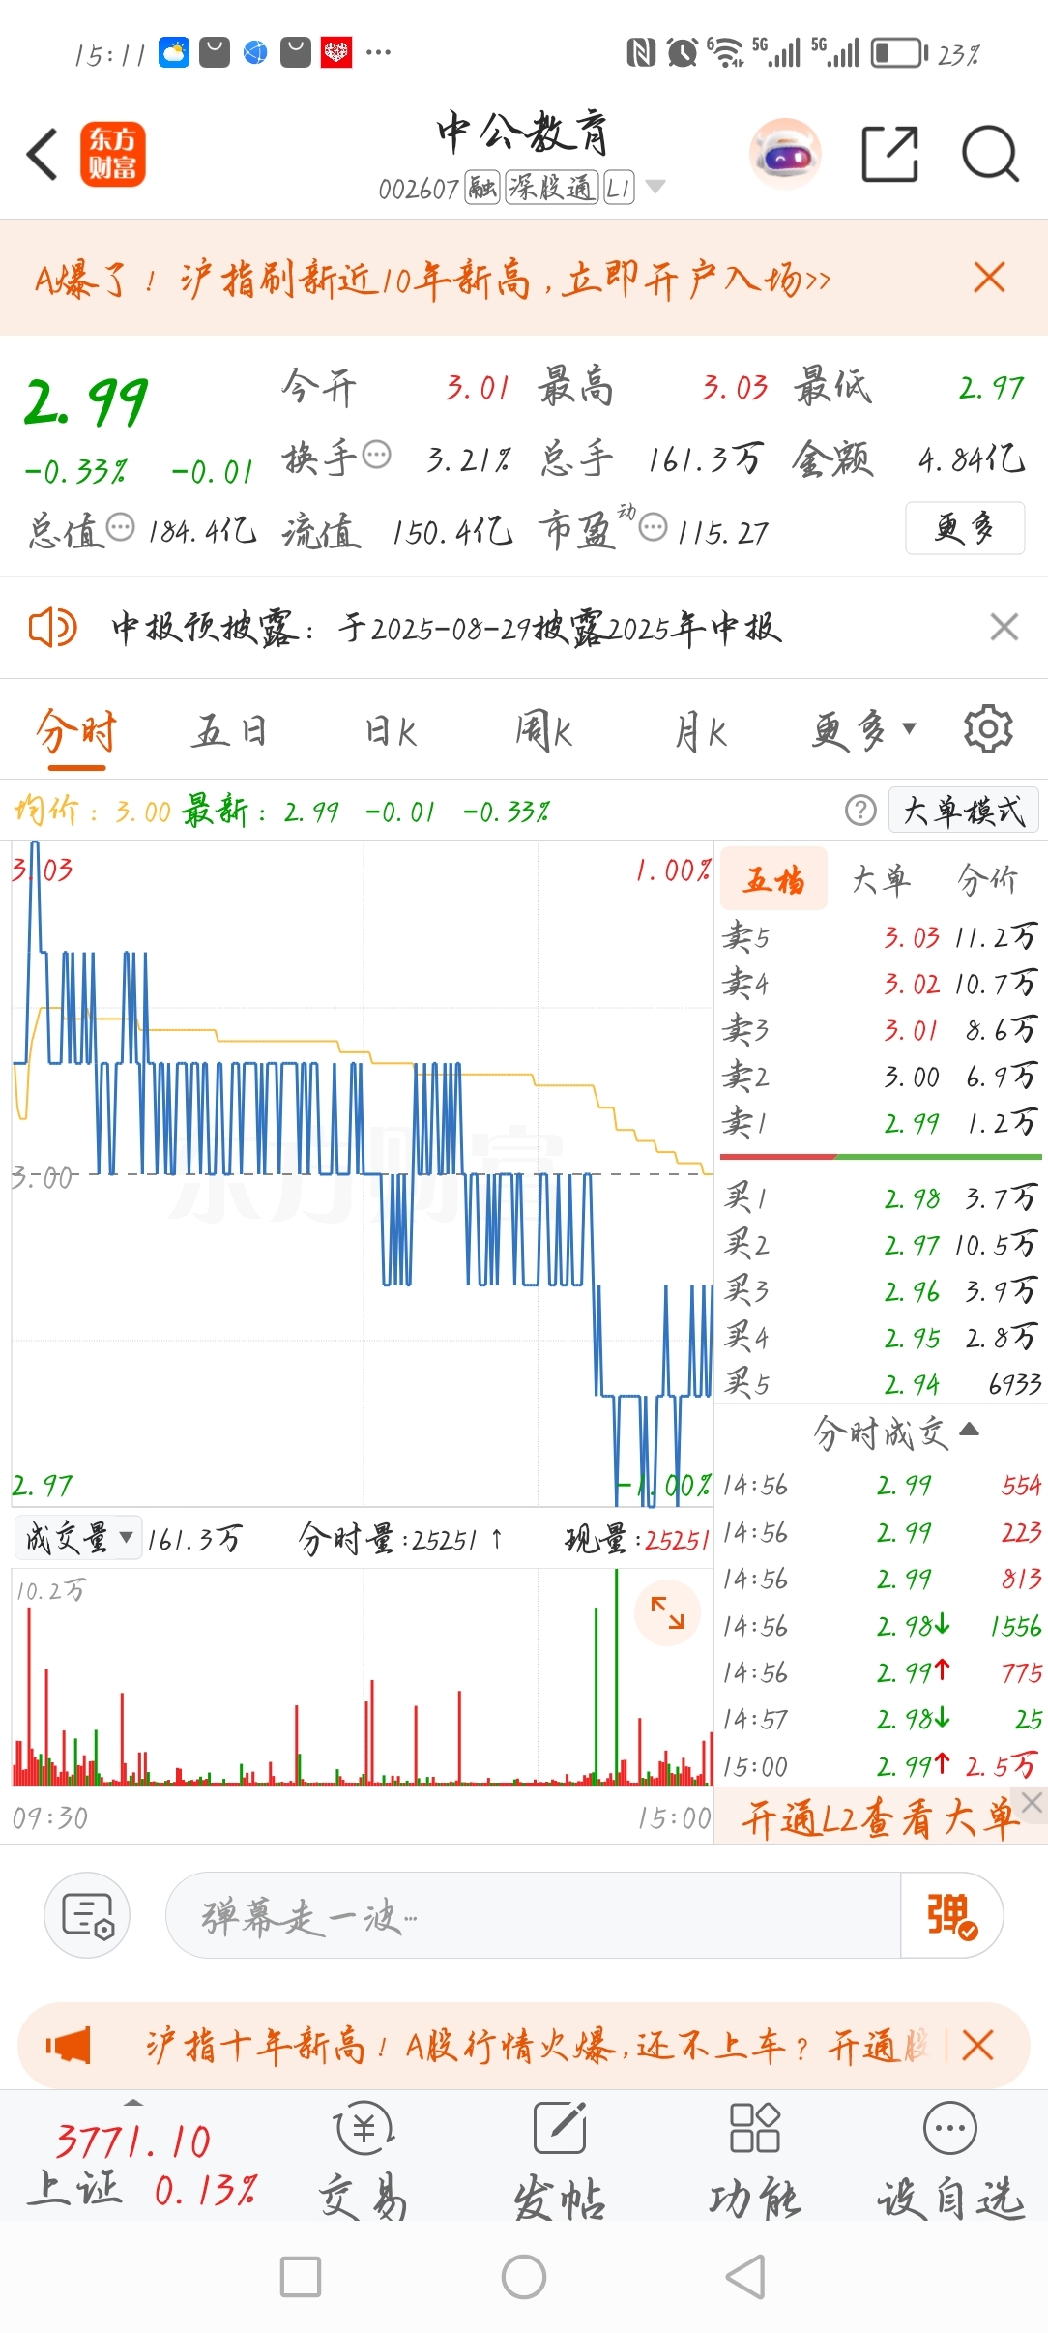The image size is (1048, 2333).
Task: Go back with the left arrow icon
Action: tap(43, 154)
